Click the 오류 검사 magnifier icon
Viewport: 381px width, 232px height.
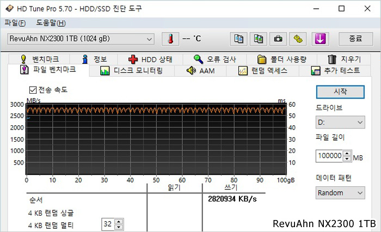coord(198,59)
